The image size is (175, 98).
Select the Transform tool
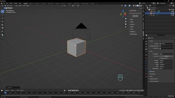(x=2, y=28)
